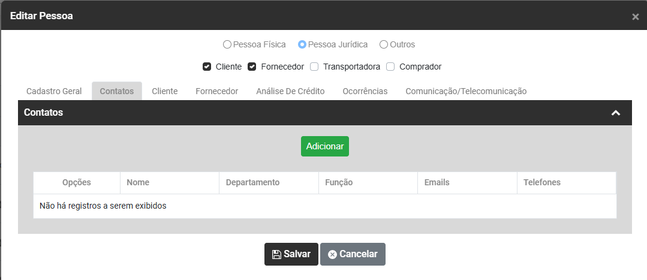Open the Comunicação/Telecomunicação tab
The width and height of the screenshot is (647, 280).
click(466, 91)
